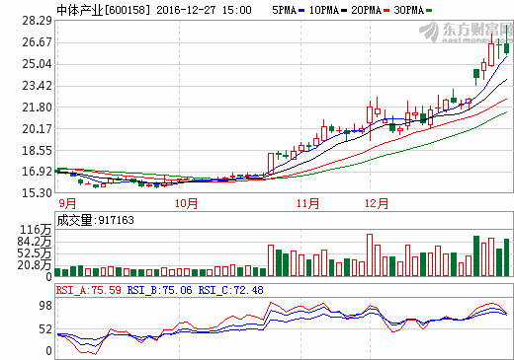Click the 20.17 price axis label
The height and width of the screenshot is (360, 514).
tap(38, 129)
